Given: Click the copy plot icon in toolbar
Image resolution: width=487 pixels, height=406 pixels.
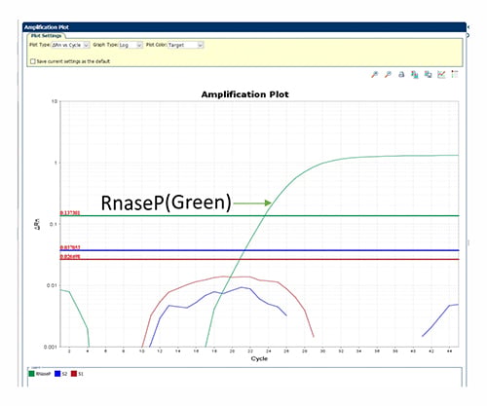Looking at the screenshot, I should 415,74.
